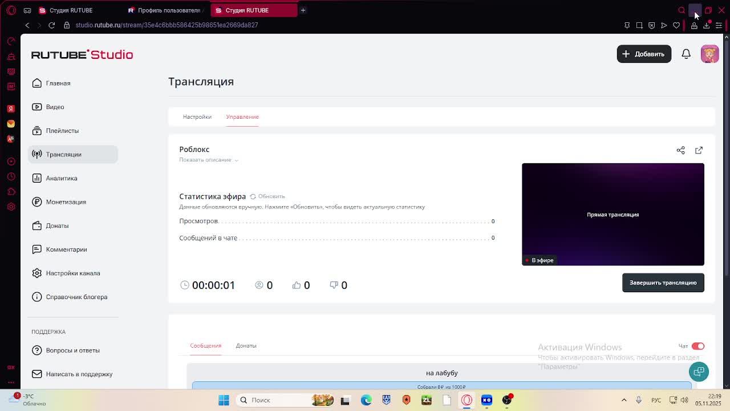730x411 pixels.
Task: Click the Добавить button
Action: pos(644,54)
